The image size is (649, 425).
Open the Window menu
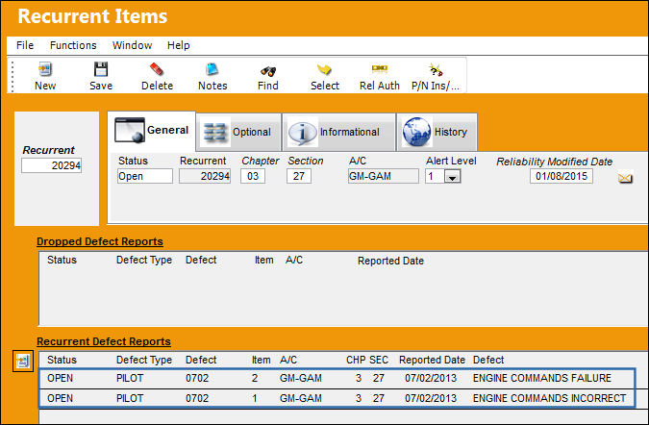[x=132, y=45]
